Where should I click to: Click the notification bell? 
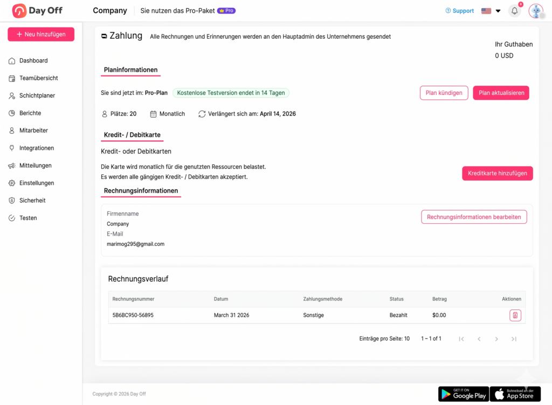coord(514,11)
